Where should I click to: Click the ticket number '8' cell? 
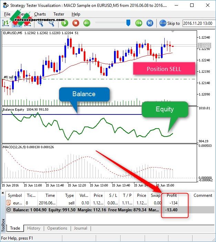(x=27, y=203)
